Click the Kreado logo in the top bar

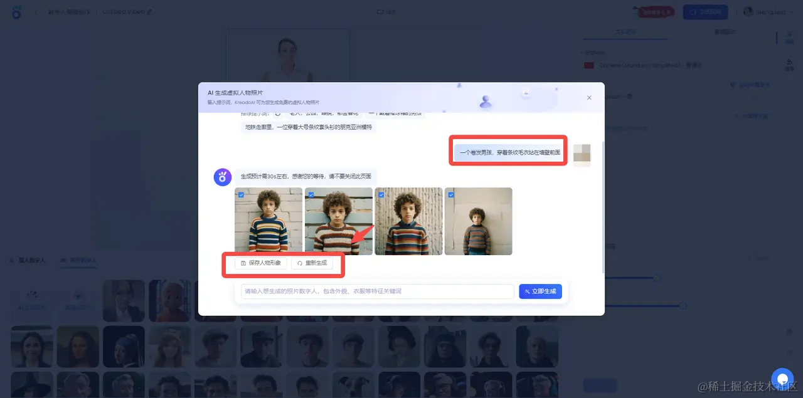click(x=17, y=12)
